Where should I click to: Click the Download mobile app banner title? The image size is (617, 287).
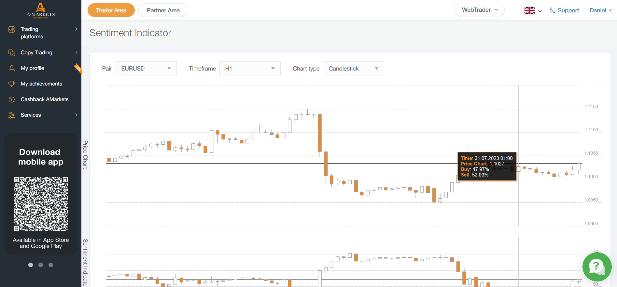[x=41, y=157]
